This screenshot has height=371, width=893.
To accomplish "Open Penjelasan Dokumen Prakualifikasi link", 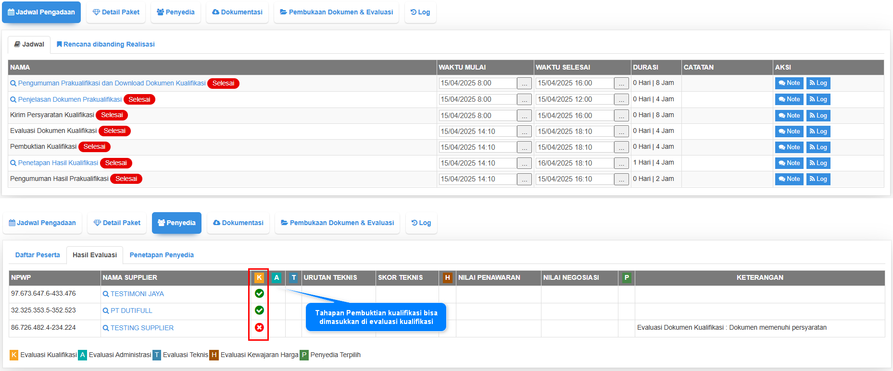I will (x=70, y=99).
